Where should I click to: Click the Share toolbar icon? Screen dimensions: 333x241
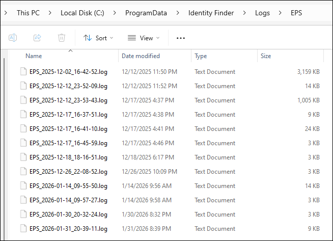pyautogui.click(x=37, y=38)
